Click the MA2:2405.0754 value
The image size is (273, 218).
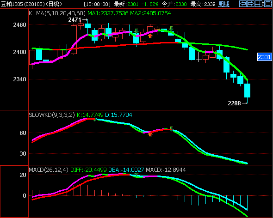point(150,13)
